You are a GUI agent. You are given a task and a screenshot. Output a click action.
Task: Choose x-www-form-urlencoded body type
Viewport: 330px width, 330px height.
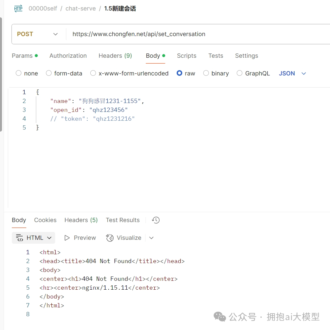pyautogui.click(x=93, y=73)
